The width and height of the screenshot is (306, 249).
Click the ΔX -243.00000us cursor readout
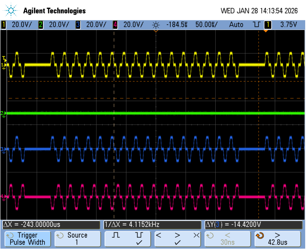tap(51, 225)
